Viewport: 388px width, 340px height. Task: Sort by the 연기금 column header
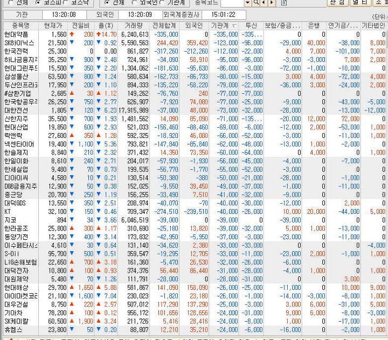343,25
